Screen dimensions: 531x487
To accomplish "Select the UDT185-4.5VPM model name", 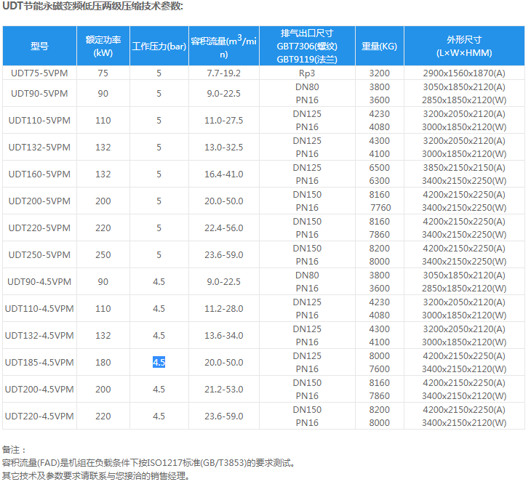I will (39, 362).
